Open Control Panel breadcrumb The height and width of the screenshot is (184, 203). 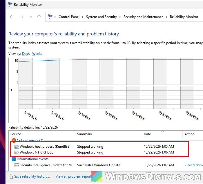tap(69, 17)
